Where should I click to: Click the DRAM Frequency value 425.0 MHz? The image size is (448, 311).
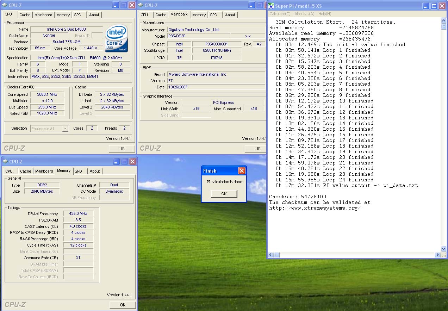(78, 214)
